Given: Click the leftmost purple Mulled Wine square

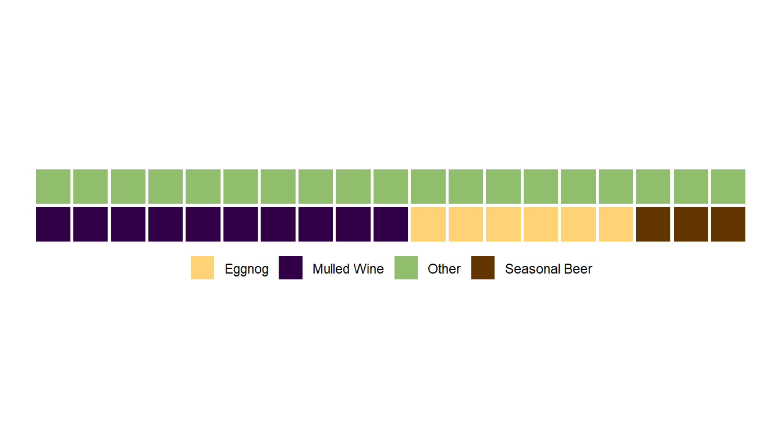Looking at the screenshot, I should click(x=53, y=224).
